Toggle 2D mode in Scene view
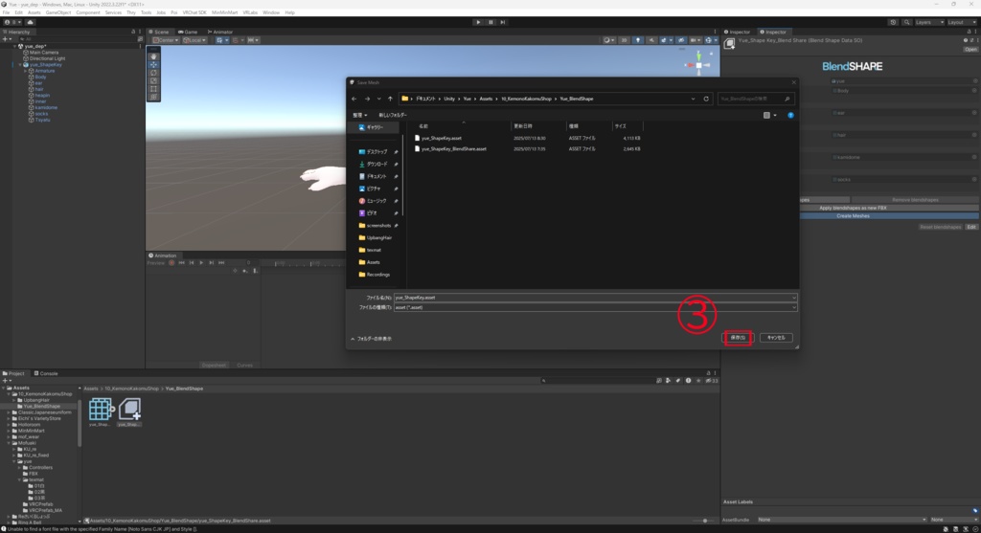 point(624,40)
